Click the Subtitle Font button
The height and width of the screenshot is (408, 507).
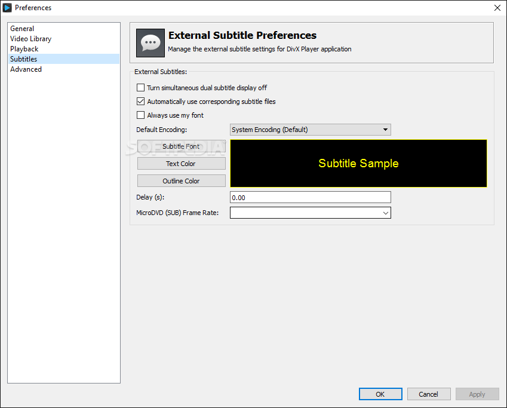pyautogui.click(x=182, y=146)
